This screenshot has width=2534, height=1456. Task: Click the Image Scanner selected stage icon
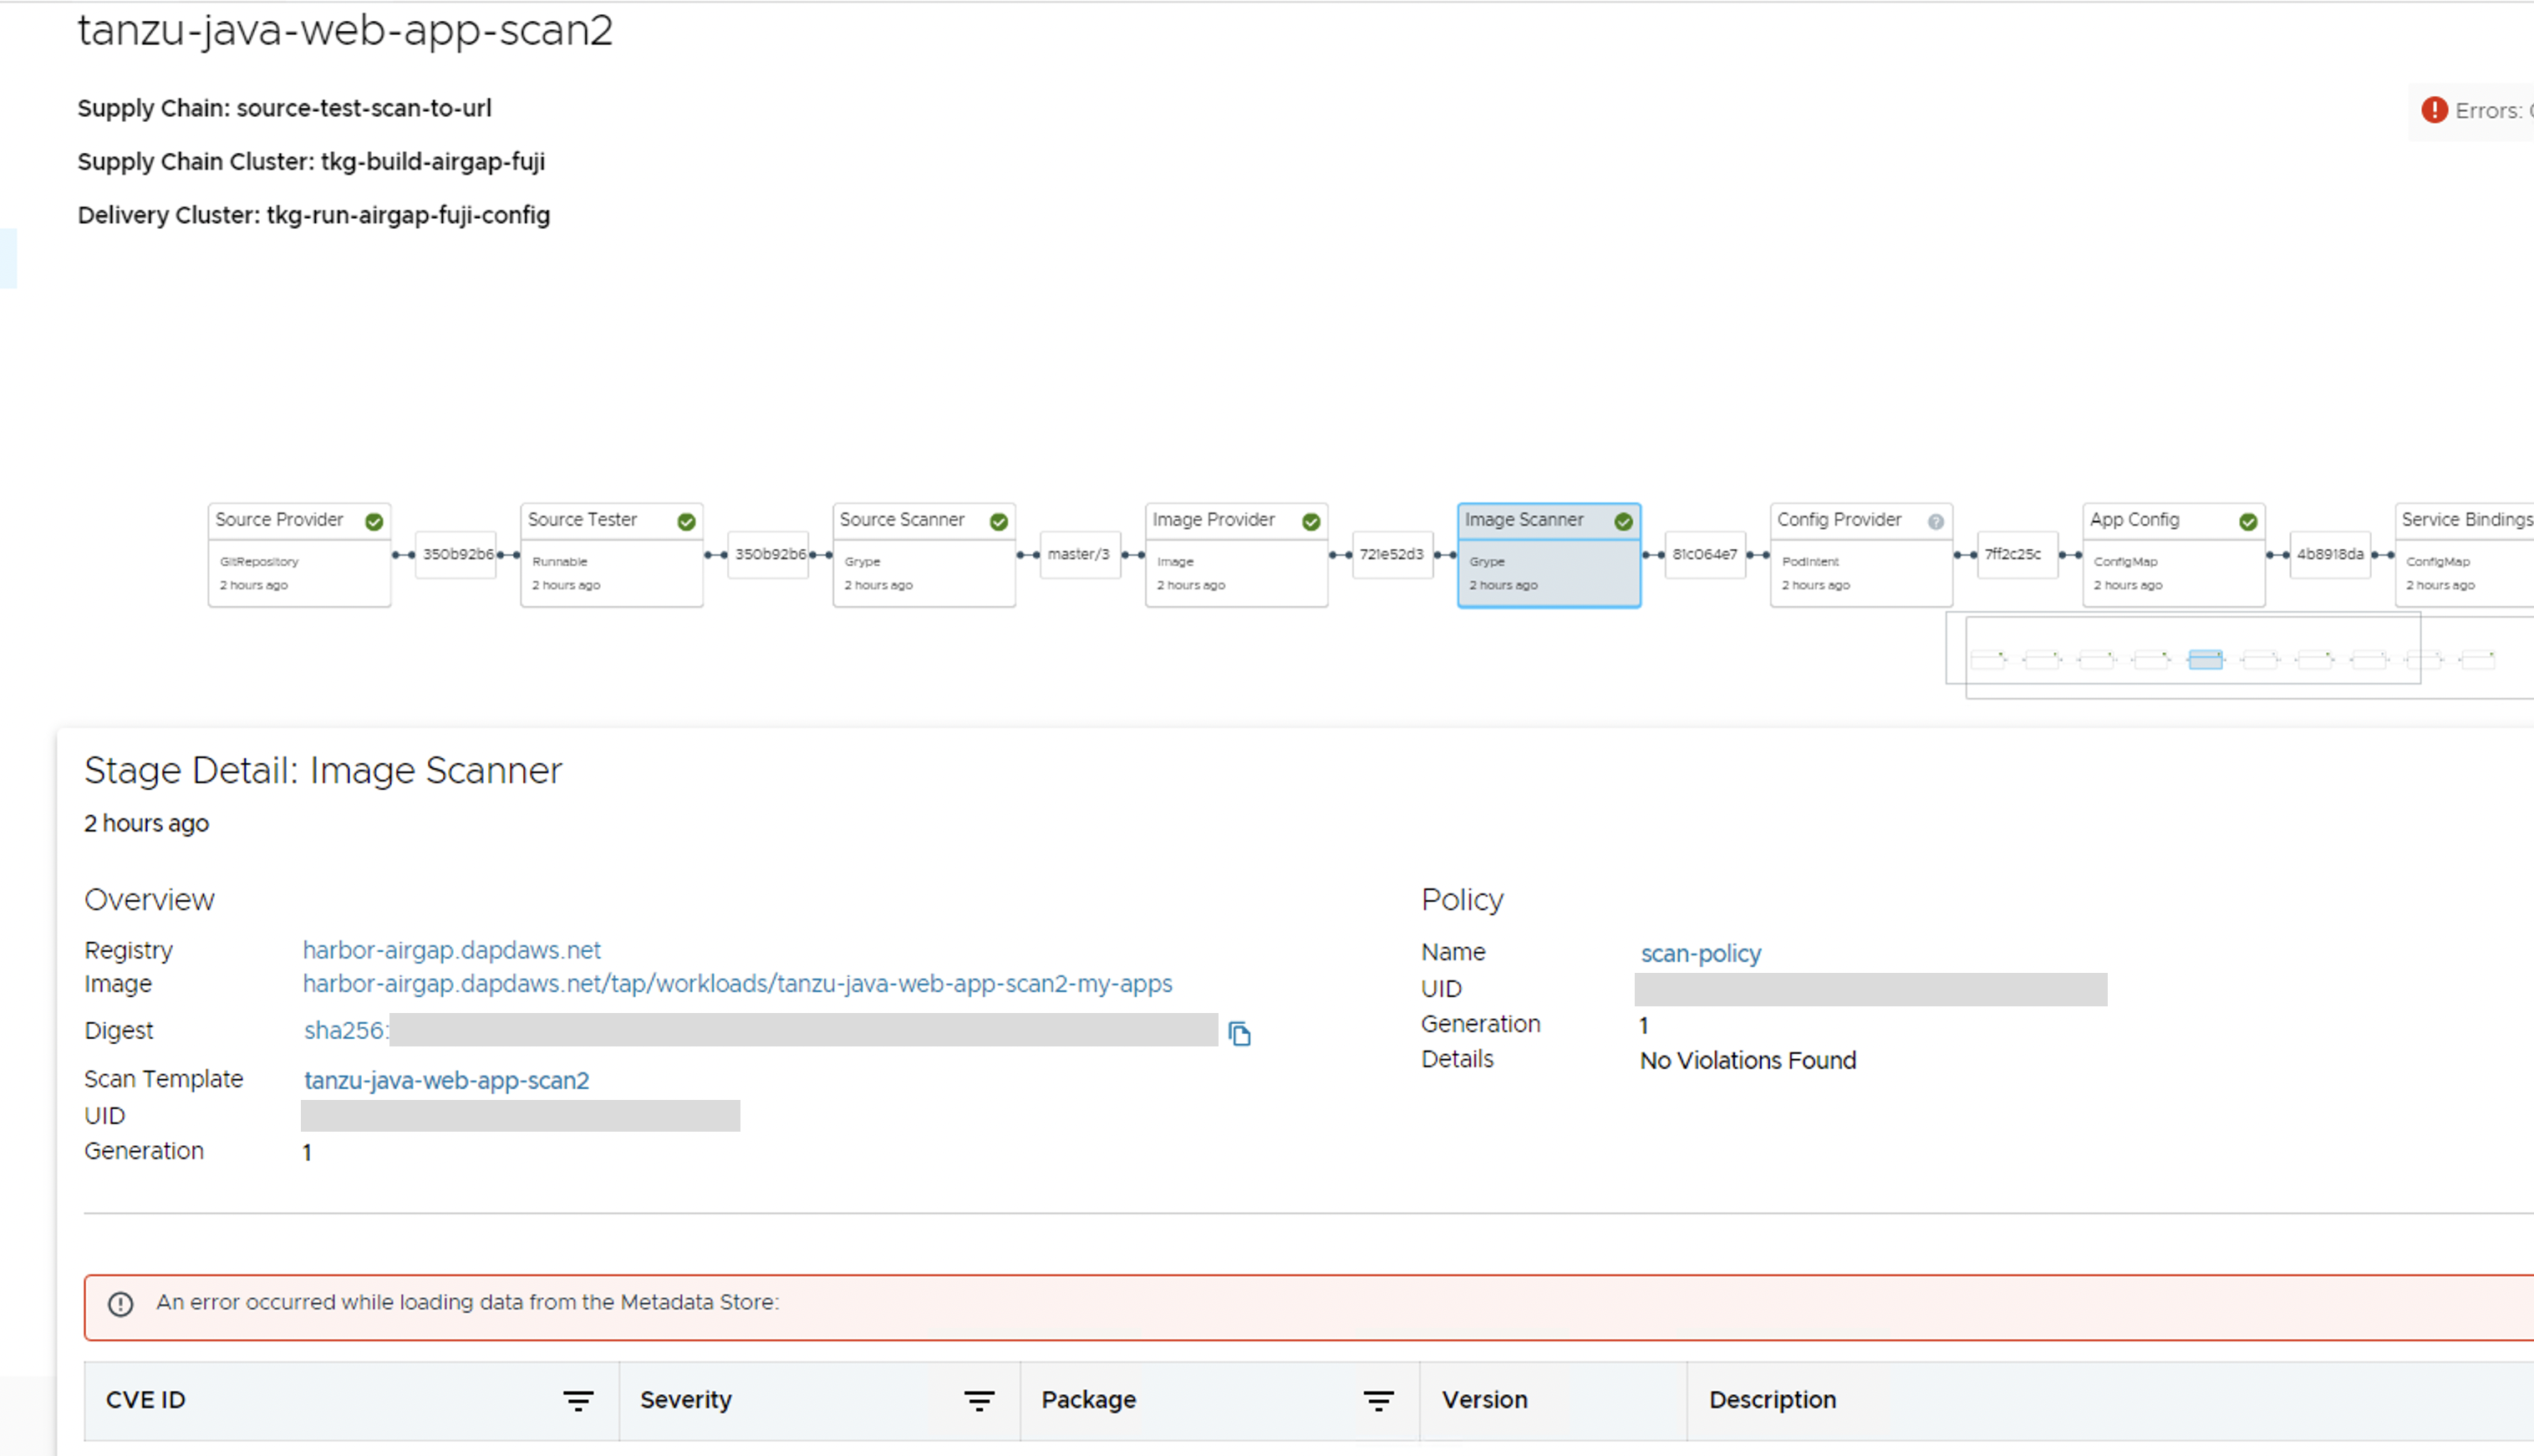pyautogui.click(x=1622, y=518)
